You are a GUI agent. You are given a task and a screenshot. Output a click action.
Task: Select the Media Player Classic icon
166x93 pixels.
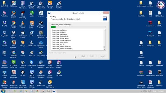pos(23,34)
